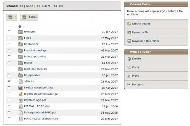
Task: Click the Firefox_wallpaper.png image file icon
Action: click(20, 88)
